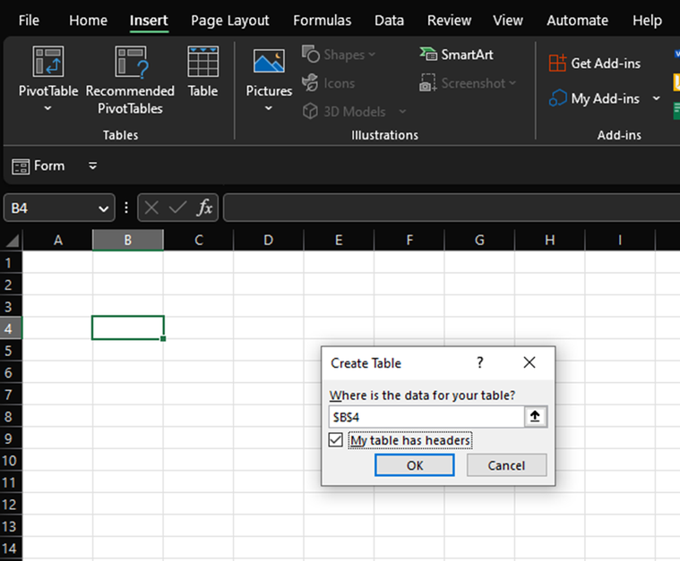Viewport: 680px width, 561px height.
Task: Go to the Data tab
Action: [389, 21]
